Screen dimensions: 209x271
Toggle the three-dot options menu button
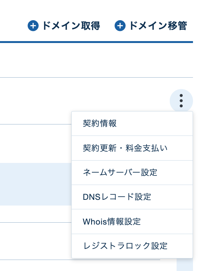coord(181,100)
